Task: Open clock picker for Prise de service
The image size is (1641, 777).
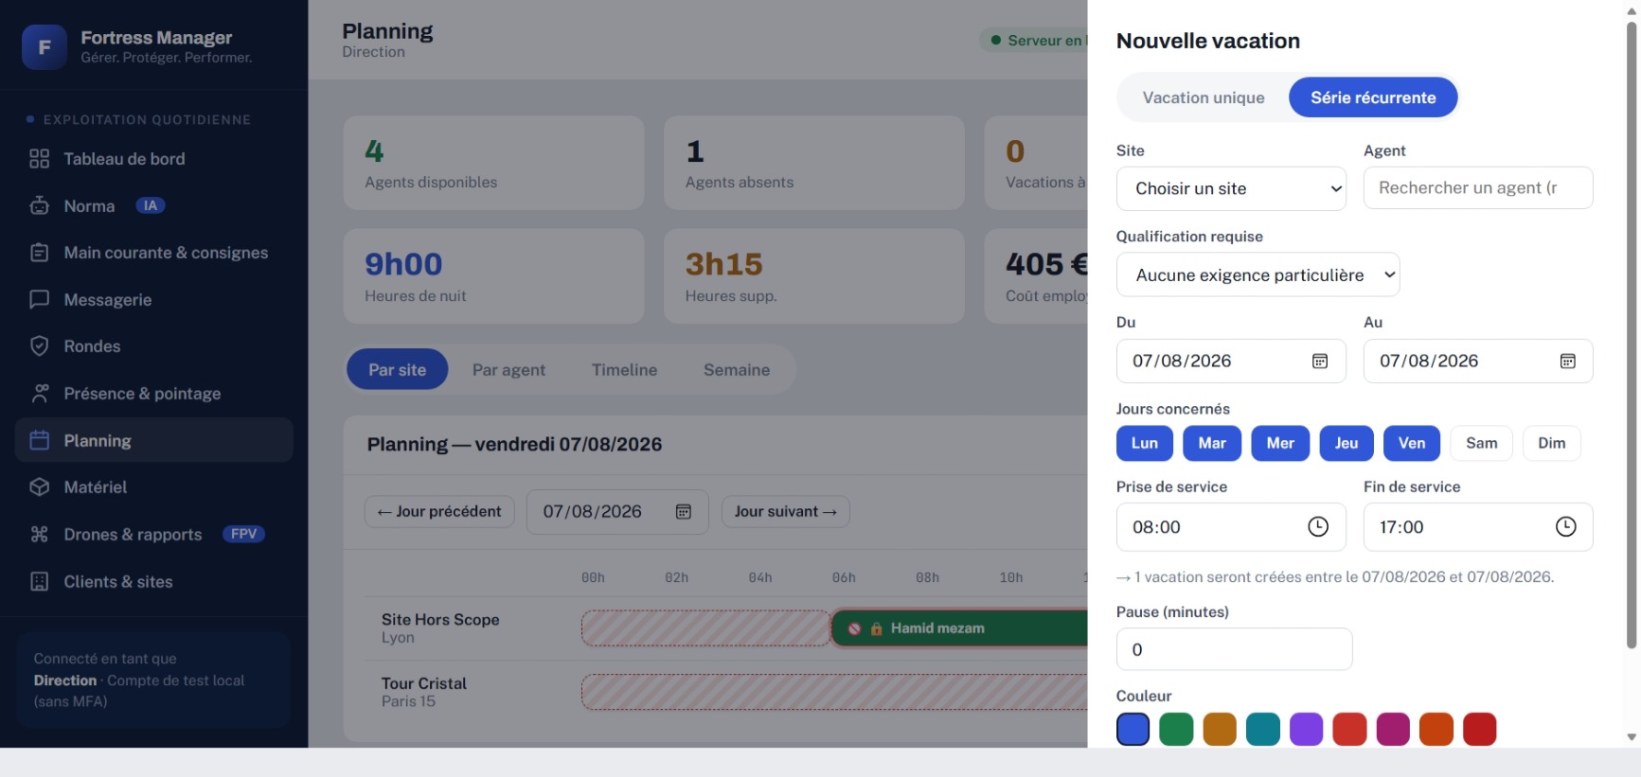Action: click(1318, 527)
